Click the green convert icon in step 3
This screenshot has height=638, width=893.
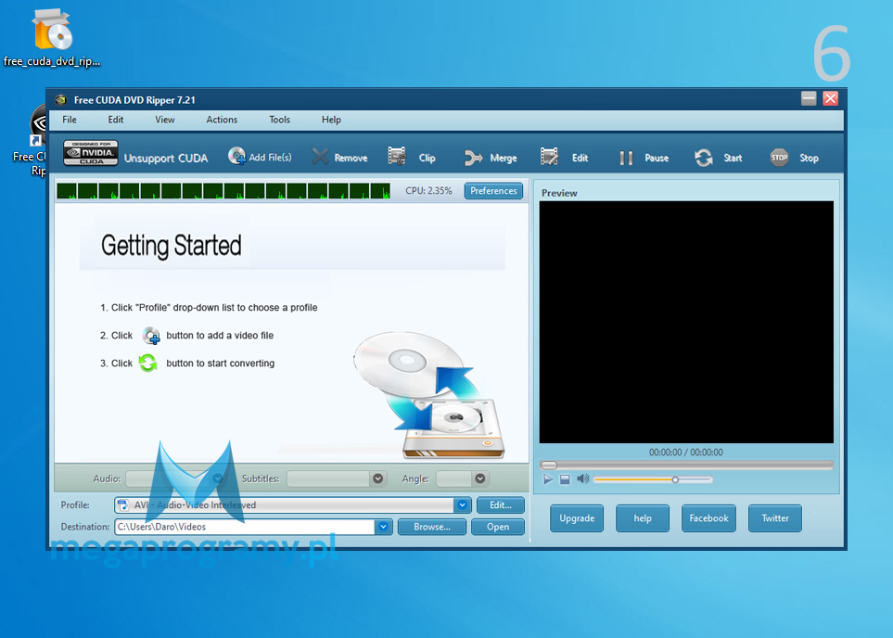pyautogui.click(x=148, y=363)
